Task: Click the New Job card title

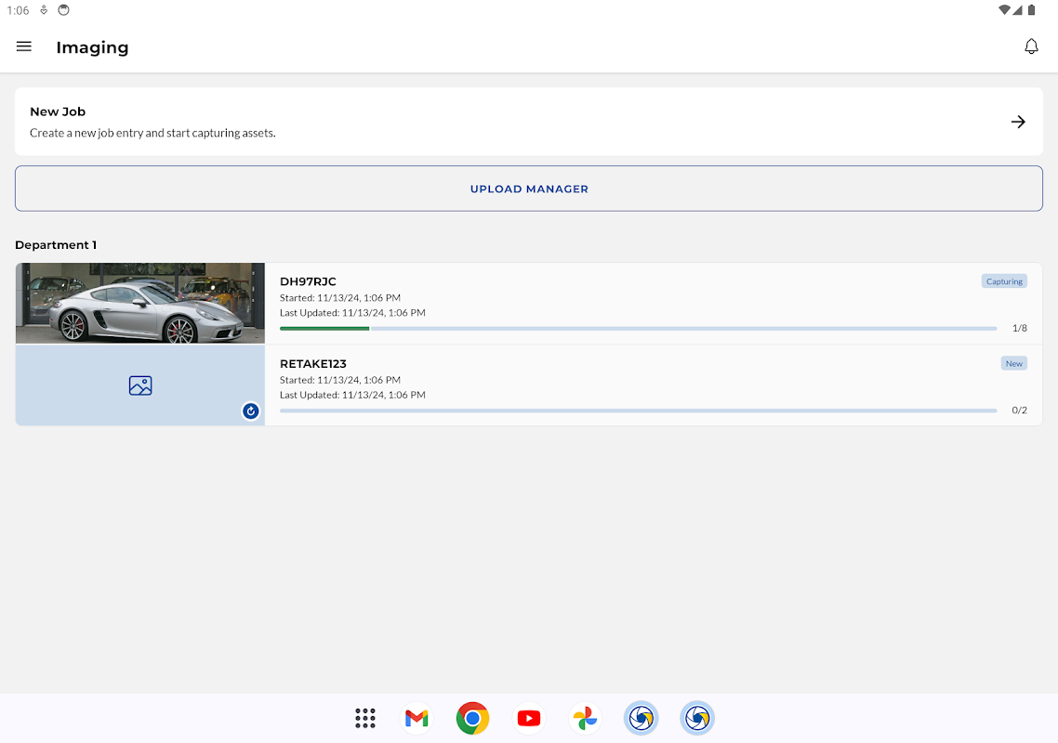Action: pos(58,111)
